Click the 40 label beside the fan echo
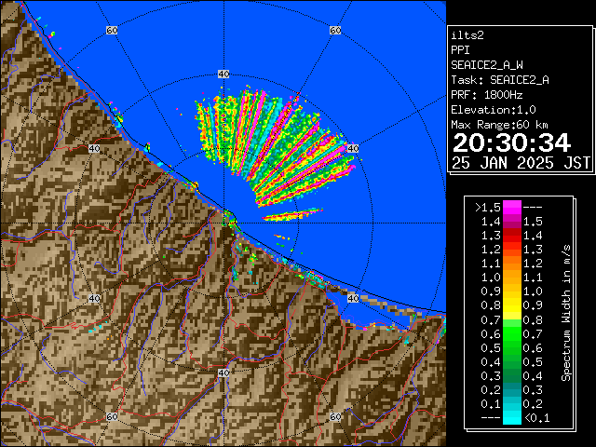The width and height of the screenshot is (596, 447). 353,149
